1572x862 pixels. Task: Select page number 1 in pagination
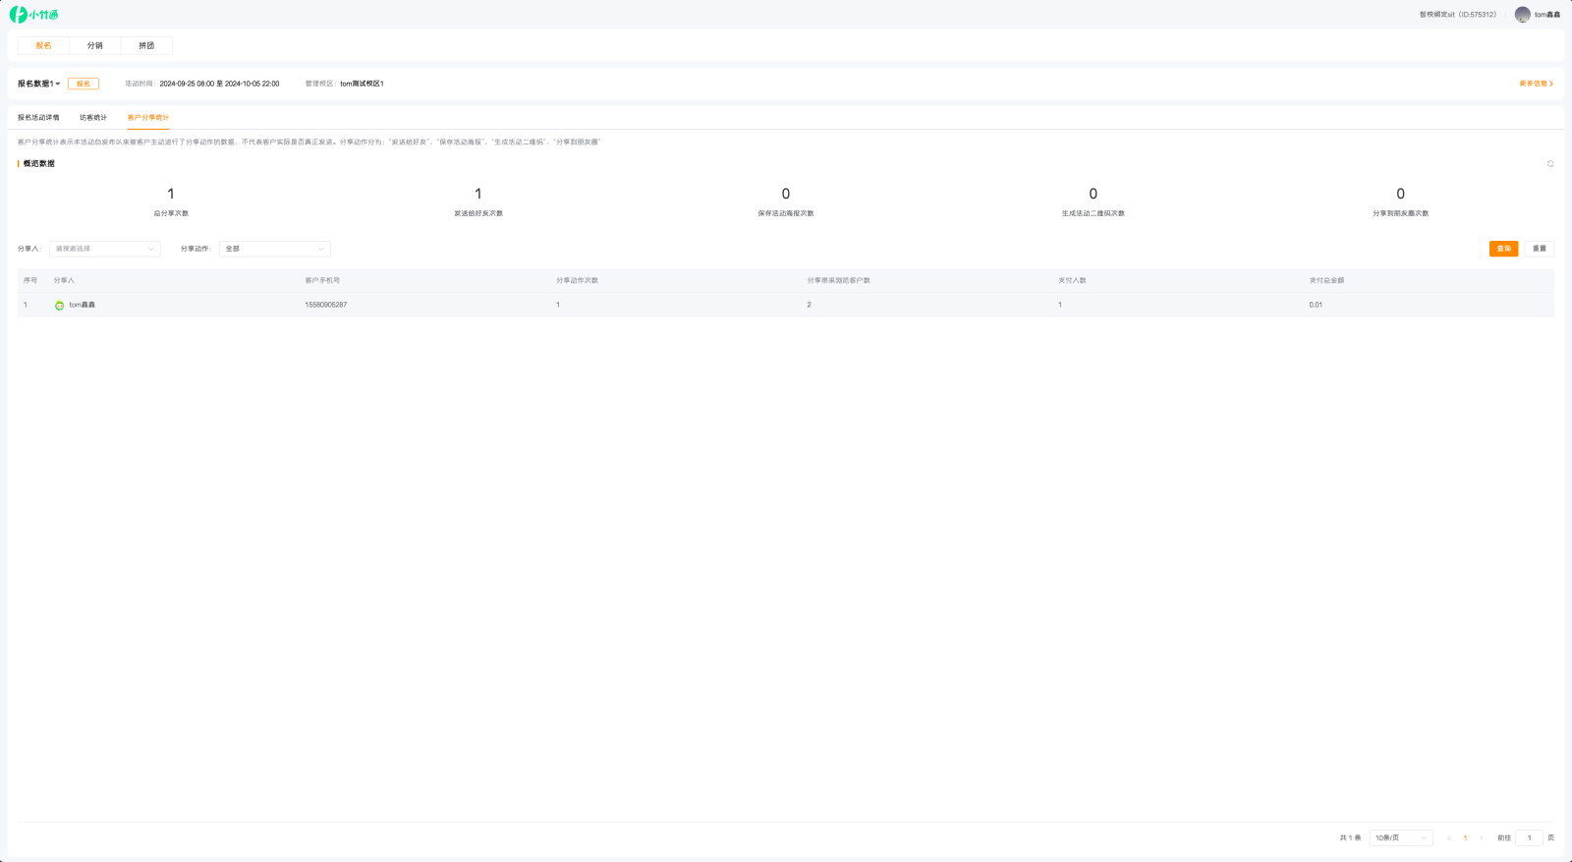[1465, 838]
